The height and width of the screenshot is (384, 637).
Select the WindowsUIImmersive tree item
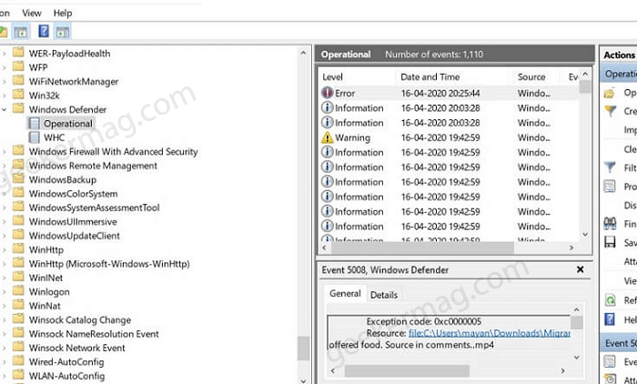[x=73, y=222]
